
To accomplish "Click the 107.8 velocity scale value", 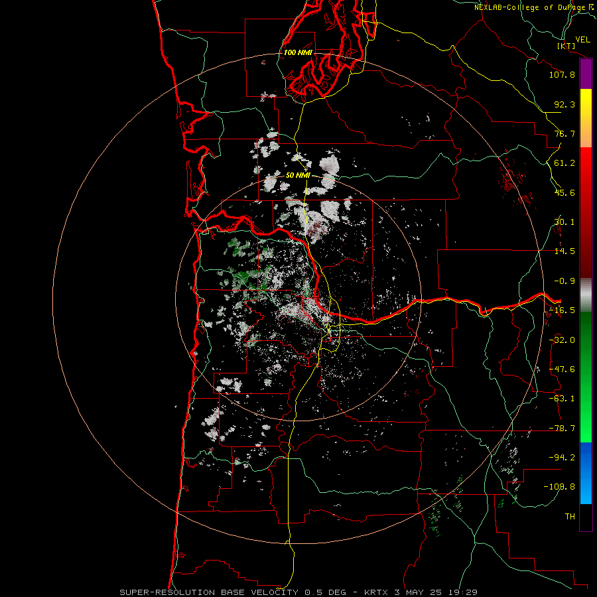I will tap(562, 74).
